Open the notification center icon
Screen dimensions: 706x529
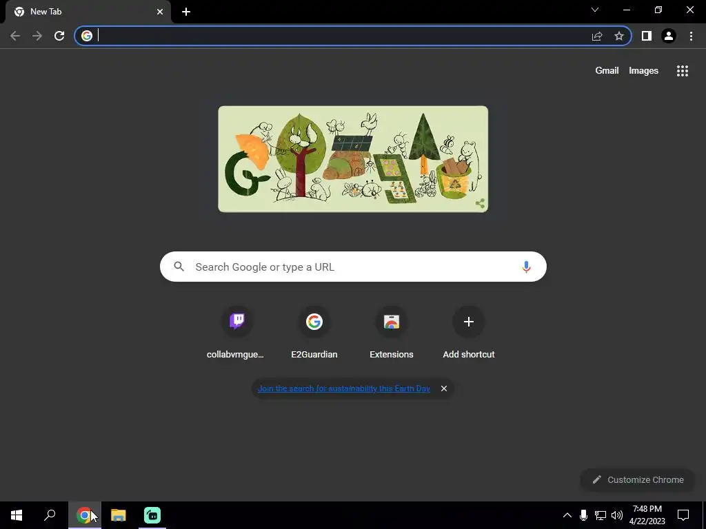683,515
